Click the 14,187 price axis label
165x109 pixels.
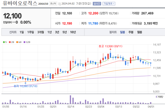pos(157,45)
